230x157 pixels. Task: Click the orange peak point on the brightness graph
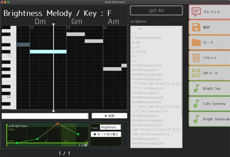coord(57,124)
